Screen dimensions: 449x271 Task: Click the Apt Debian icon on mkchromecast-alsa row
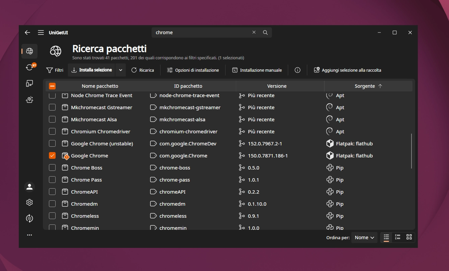[330, 120]
